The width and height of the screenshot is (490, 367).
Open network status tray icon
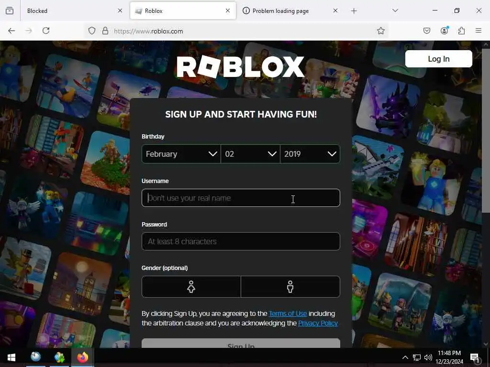coord(417,357)
